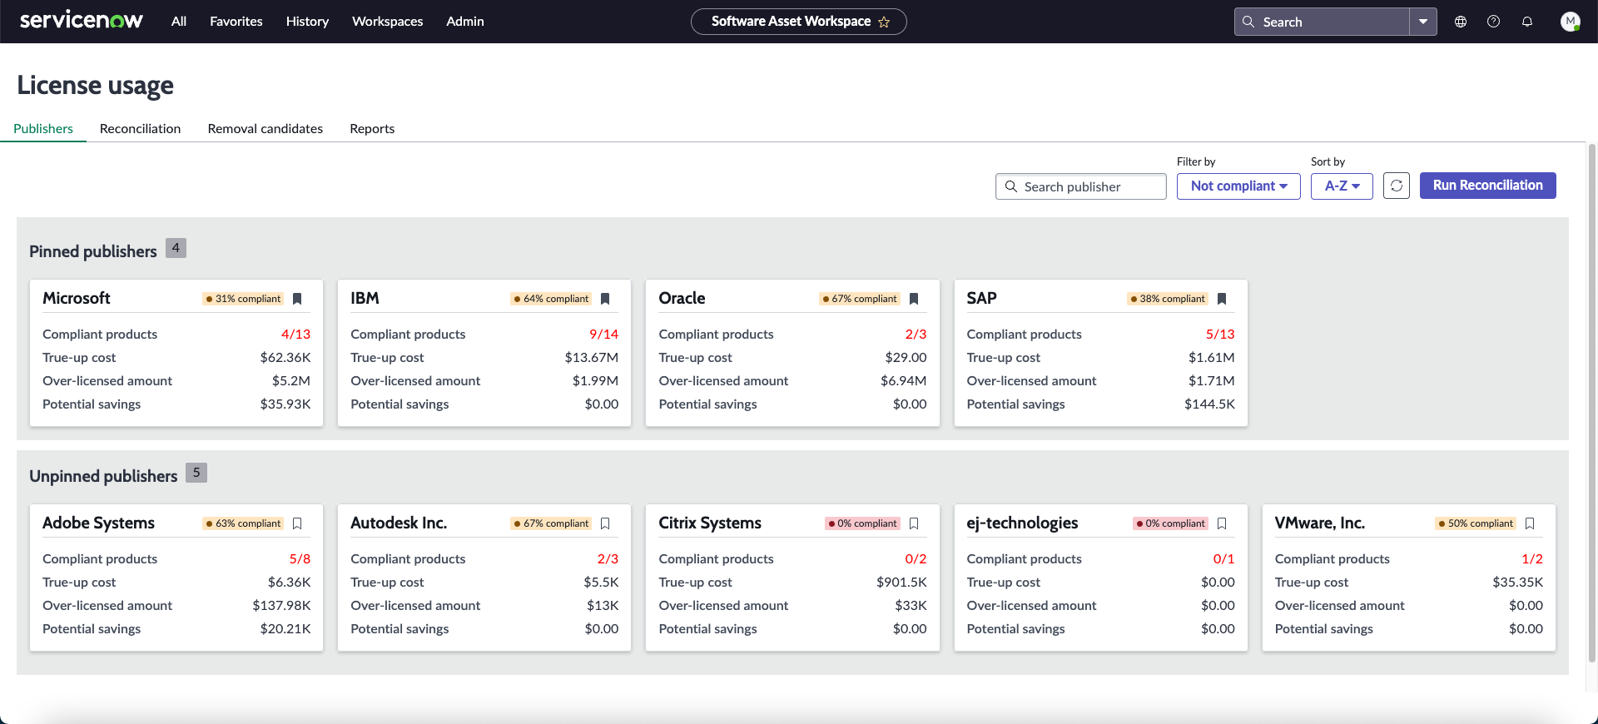Open the Admin menu

tap(465, 22)
